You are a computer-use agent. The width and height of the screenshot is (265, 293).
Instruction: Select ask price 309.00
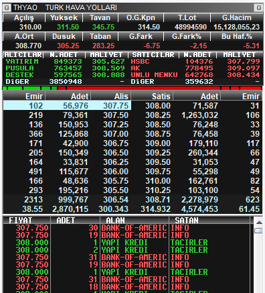pos(158,143)
